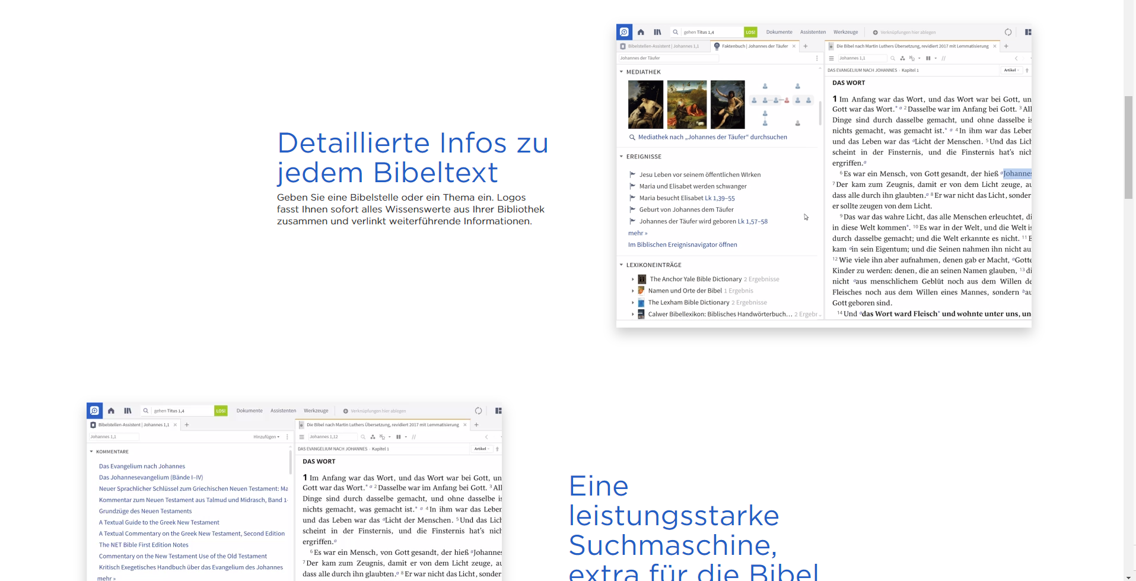This screenshot has width=1136, height=581.
Task: Open Dokumente menu in lower screenshot
Action: 249,411
